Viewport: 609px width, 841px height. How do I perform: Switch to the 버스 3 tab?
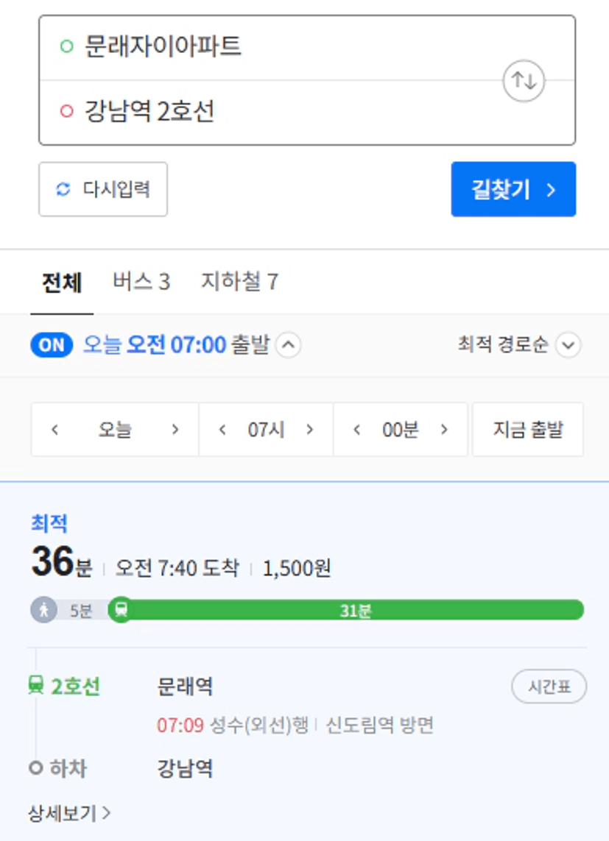[x=141, y=282]
